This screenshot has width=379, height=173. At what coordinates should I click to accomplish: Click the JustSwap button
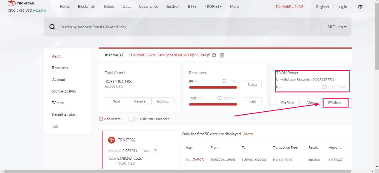tap(163, 101)
